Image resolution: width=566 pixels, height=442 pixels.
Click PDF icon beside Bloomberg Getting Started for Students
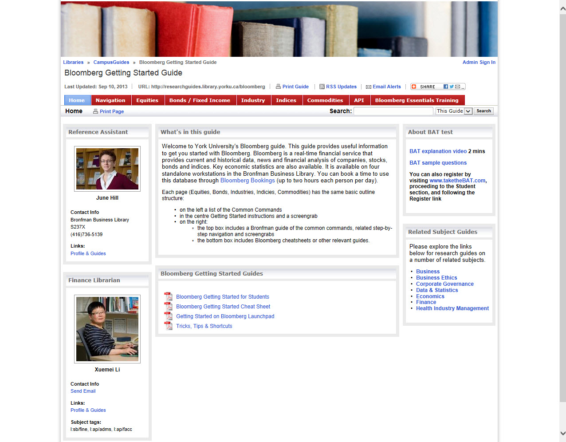click(x=168, y=296)
